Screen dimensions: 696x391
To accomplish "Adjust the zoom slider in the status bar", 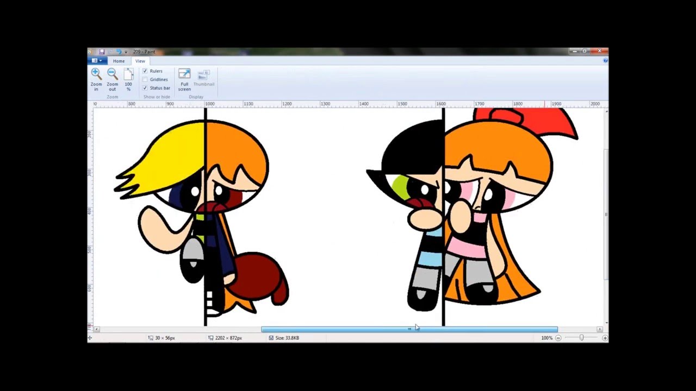I will (581, 338).
